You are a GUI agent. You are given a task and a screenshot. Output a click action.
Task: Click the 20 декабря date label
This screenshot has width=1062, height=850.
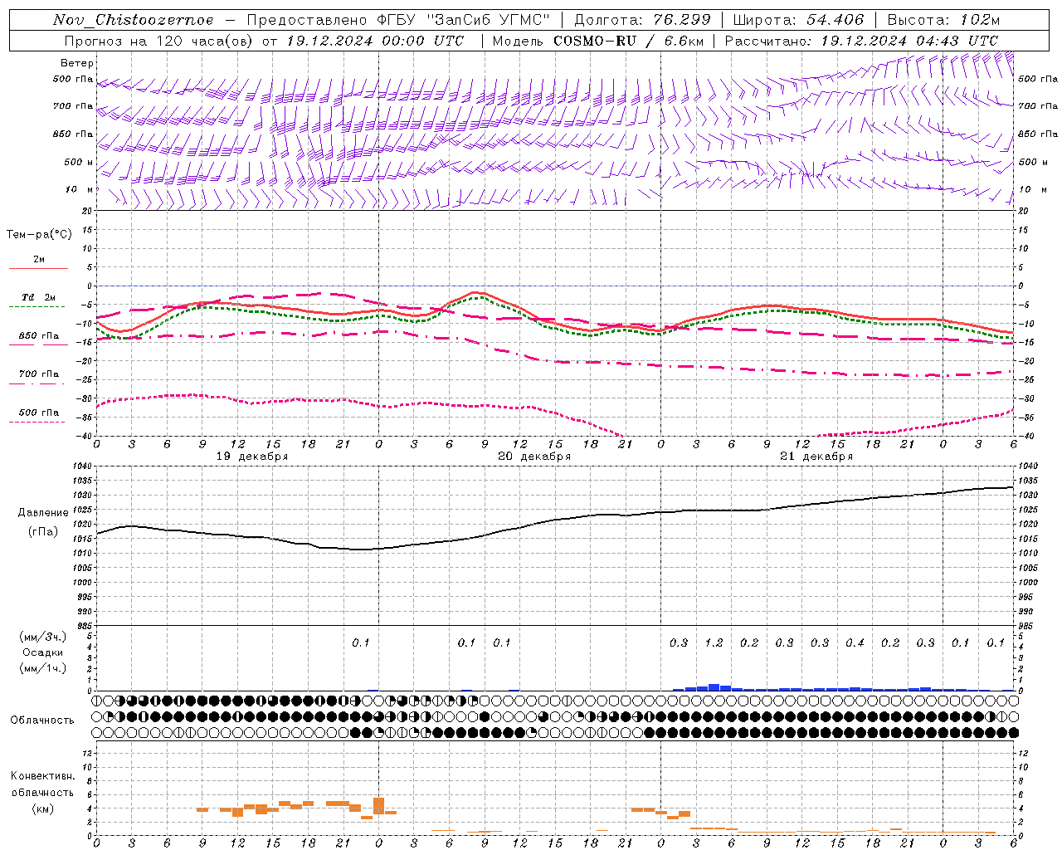[x=534, y=457]
